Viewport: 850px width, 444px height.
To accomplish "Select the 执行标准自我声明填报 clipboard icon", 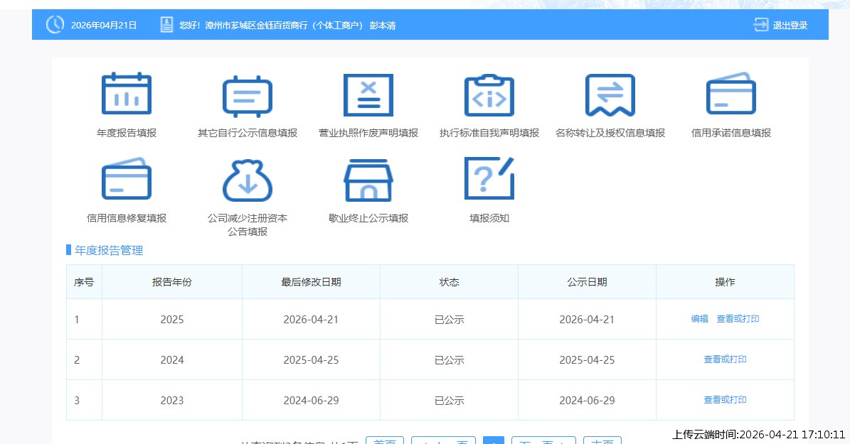I will 489,94.
